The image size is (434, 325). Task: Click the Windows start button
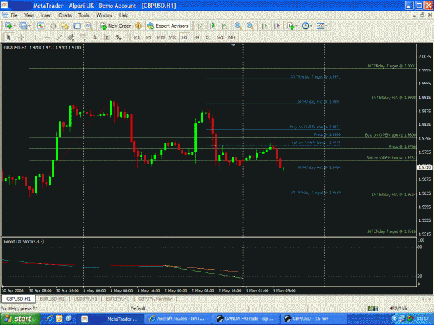(19, 319)
